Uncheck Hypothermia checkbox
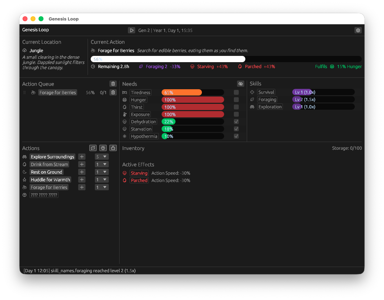Screen dimensions: 384x300 [236, 136]
